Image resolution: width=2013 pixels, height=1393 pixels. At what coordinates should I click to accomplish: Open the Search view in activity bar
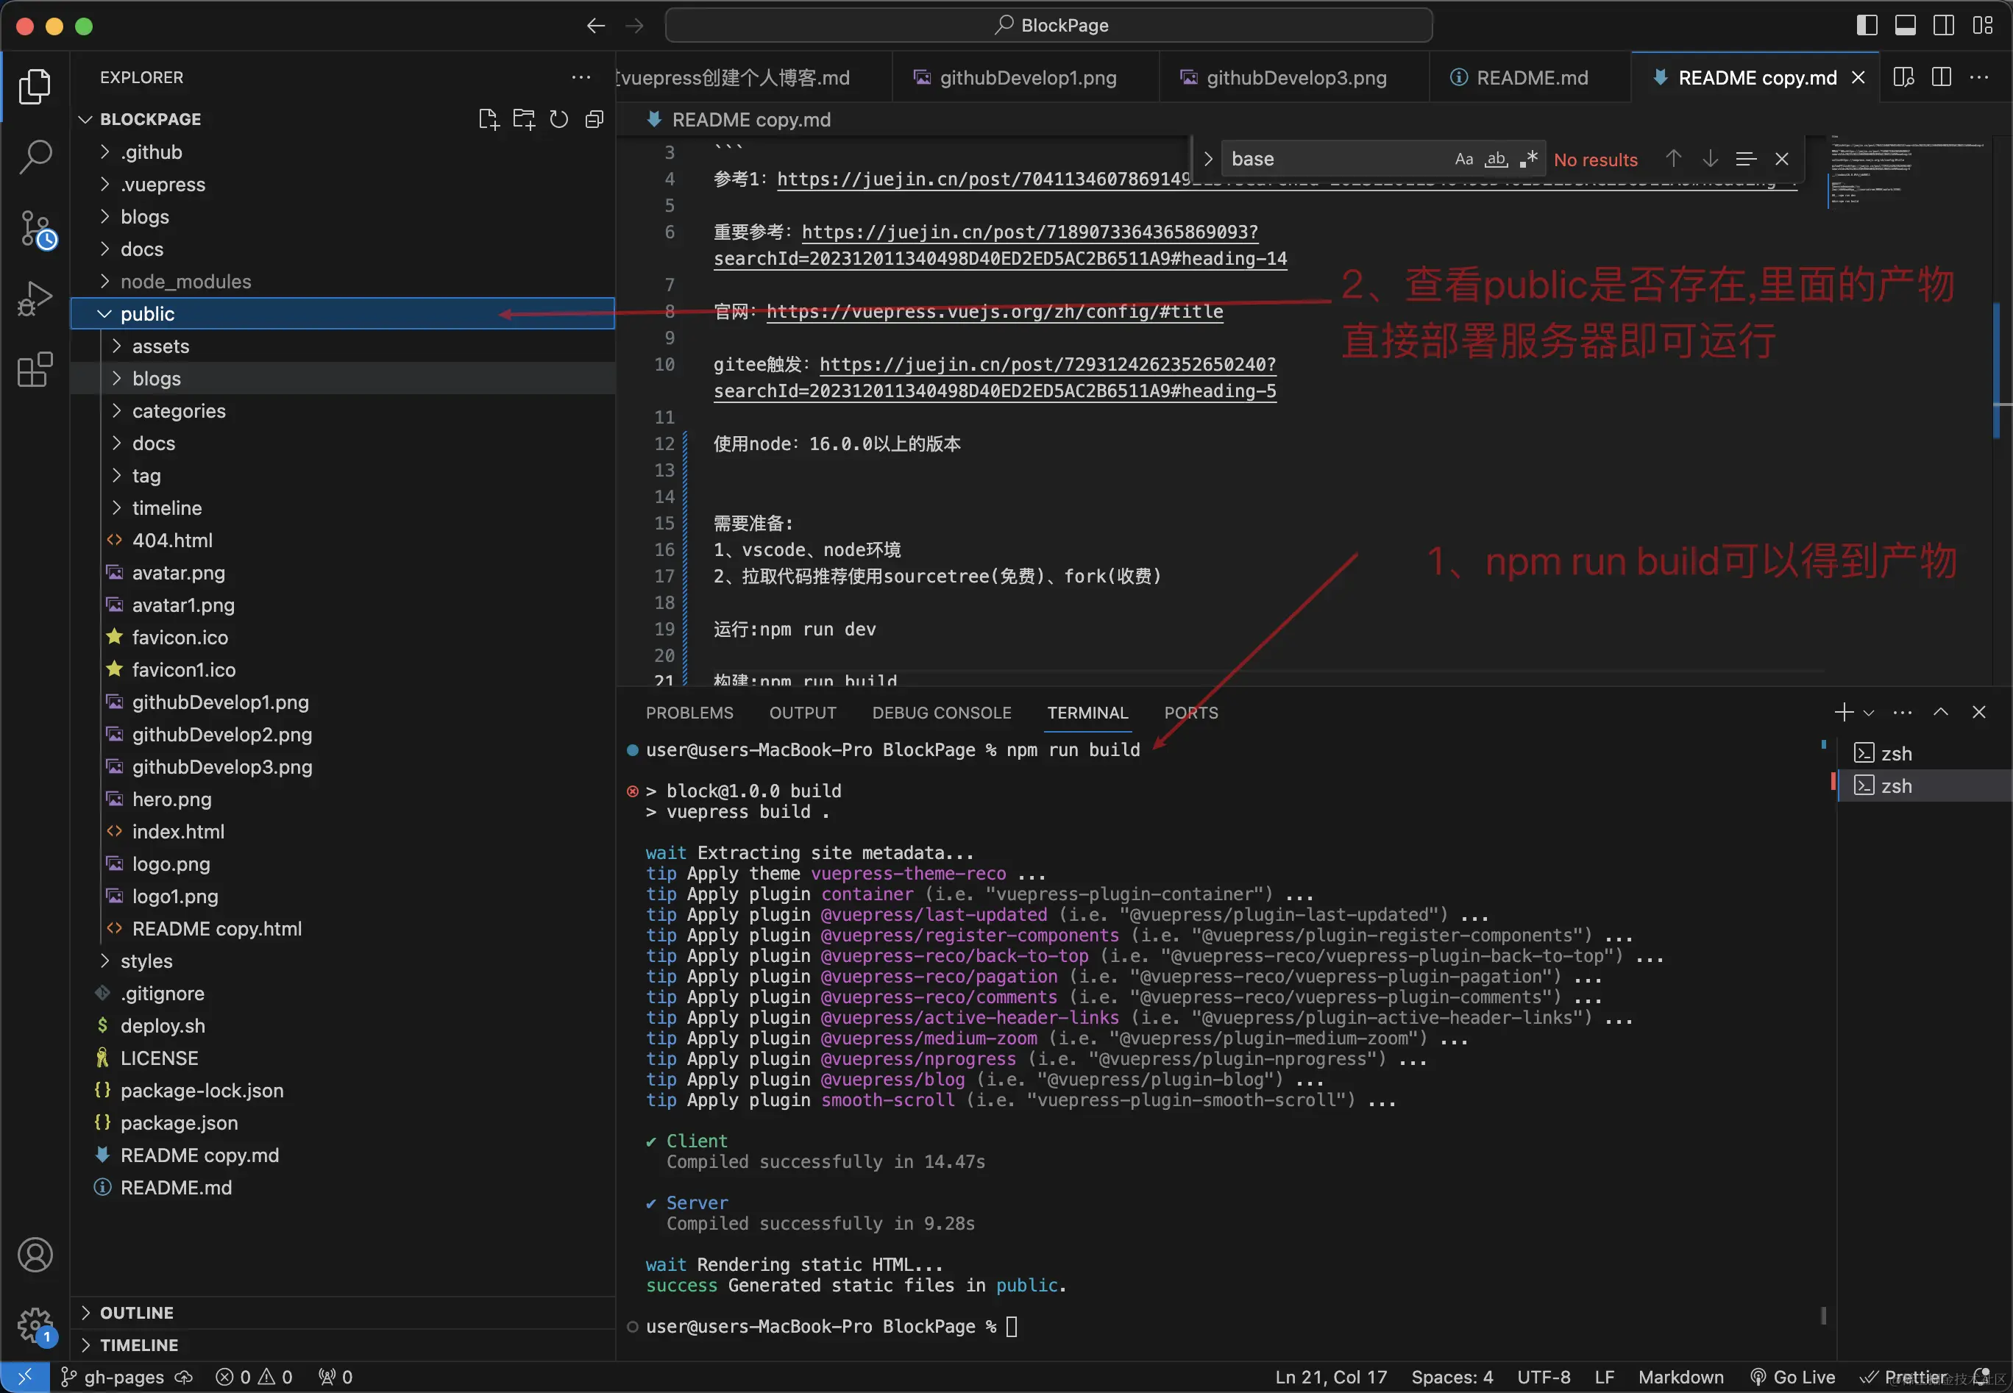35,157
